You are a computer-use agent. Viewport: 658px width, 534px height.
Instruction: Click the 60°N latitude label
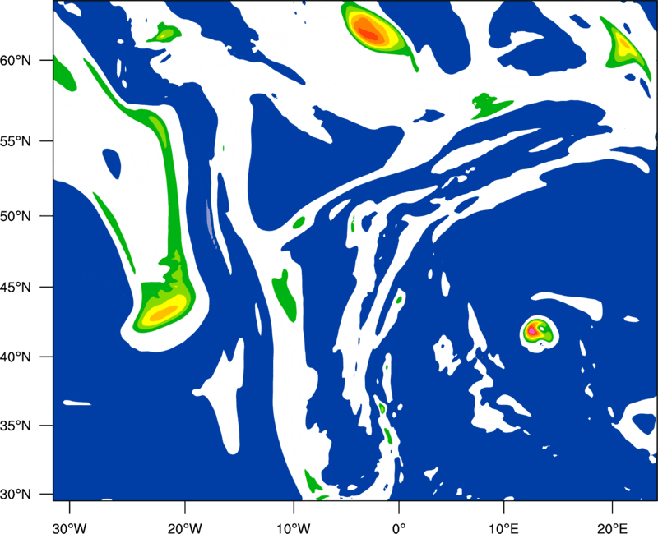pos(16,61)
